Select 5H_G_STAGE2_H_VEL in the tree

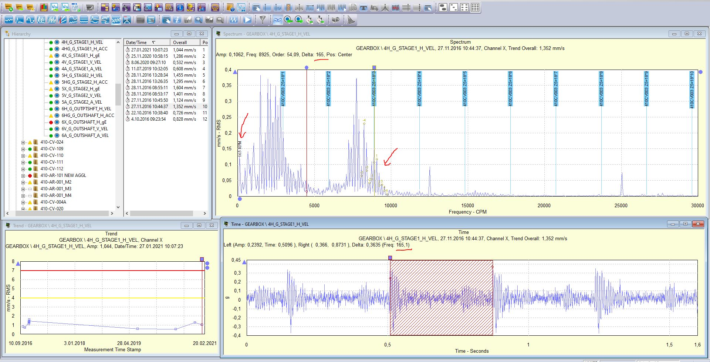pos(82,76)
